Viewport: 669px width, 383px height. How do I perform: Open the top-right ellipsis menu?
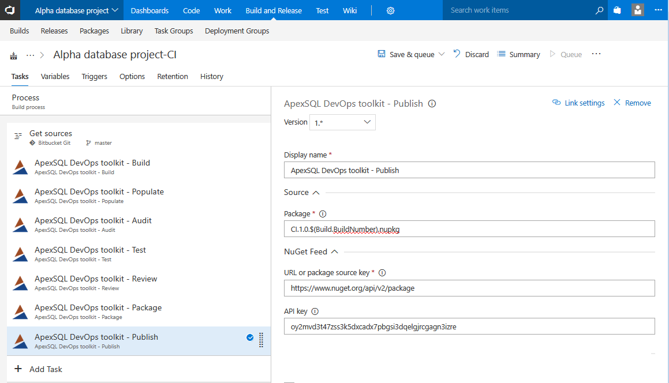tap(659, 10)
